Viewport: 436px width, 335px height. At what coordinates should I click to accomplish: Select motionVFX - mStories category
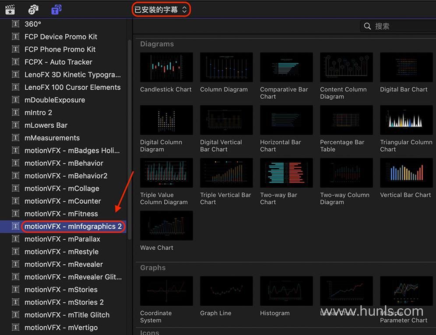(x=63, y=290)
